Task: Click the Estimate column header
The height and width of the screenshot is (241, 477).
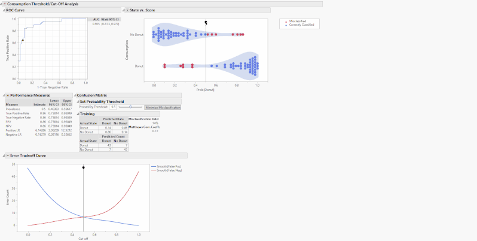Action: [39, 103]
